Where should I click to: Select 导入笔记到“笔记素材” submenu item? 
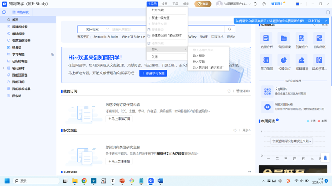tap(208, 68)
